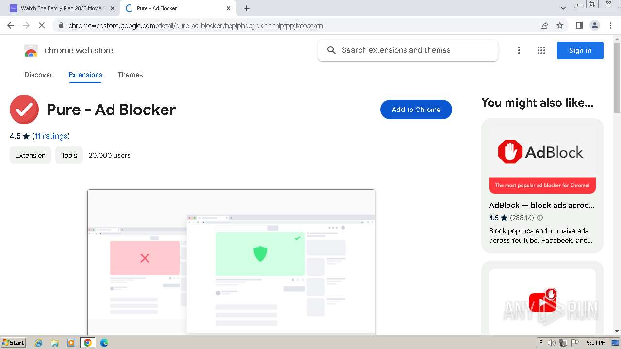Click the page scrollbar down arrow
Image resolution: width=621 pixels, height=349 pixels.
(617, 331)
